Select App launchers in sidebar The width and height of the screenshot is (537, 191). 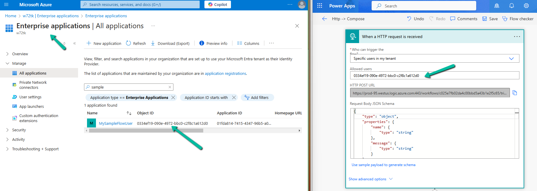point(31,107)
